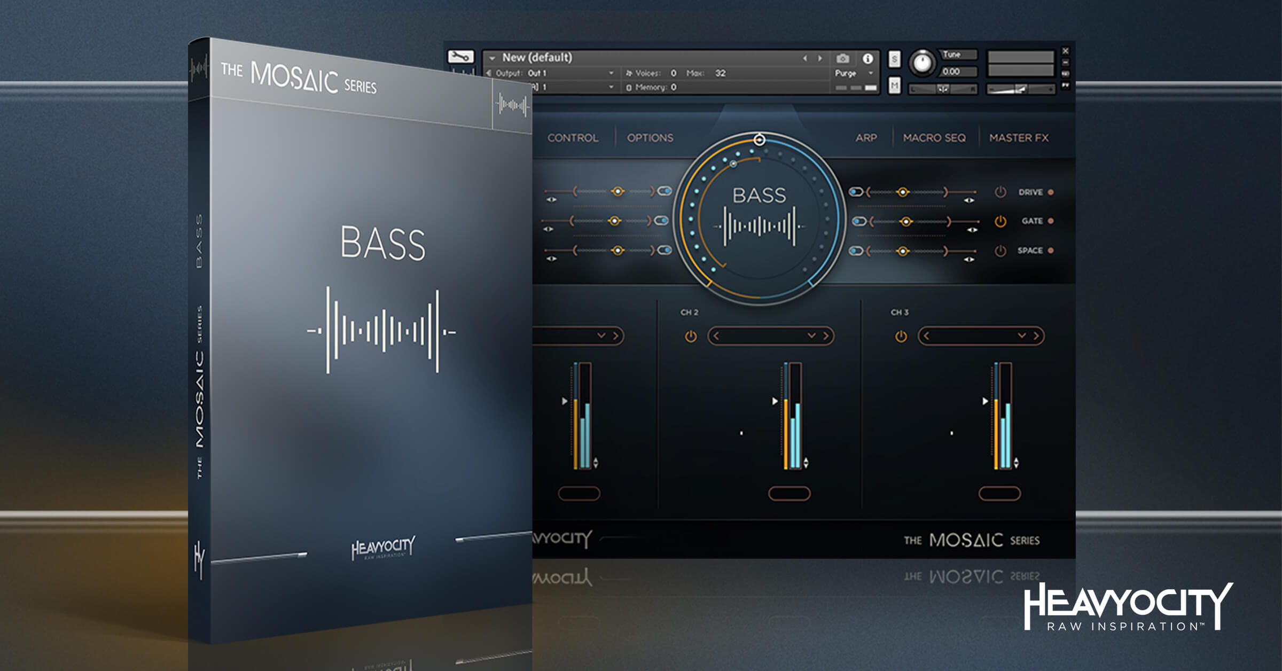
Task: Expand CH 3 sound list chevron
Action: (1021, 335)
